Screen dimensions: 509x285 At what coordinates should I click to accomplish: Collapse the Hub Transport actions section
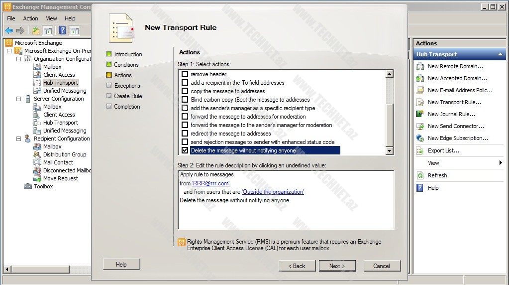coord(500,54)
